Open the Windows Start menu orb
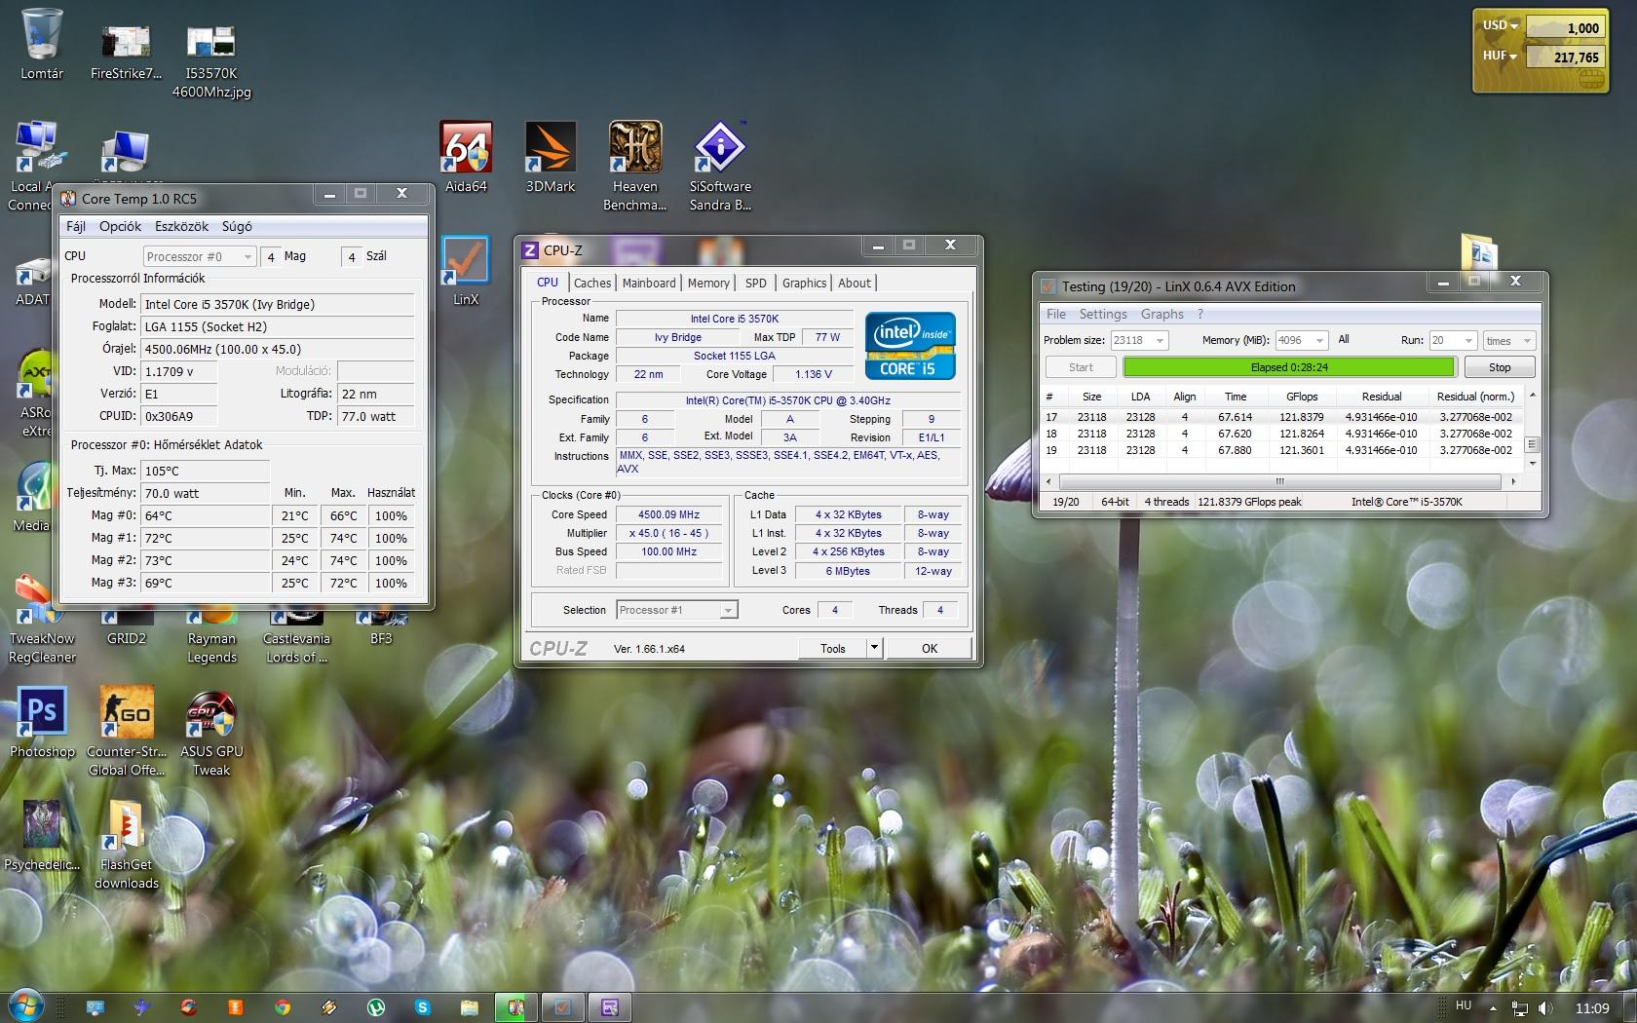The width and height of the screenshot is (1637, 1023). pos(25,1006)
